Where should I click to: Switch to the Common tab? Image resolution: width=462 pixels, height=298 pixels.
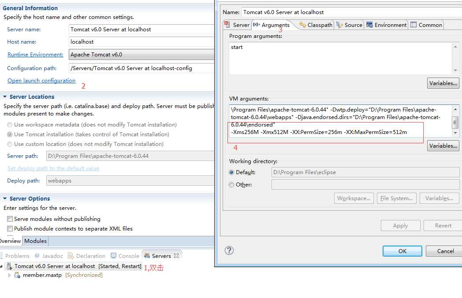(427, 25)
